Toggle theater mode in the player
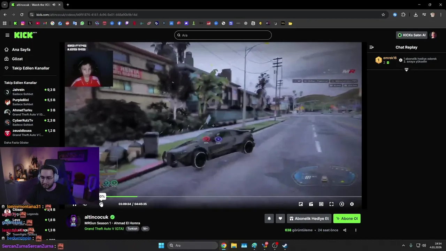The image size is (446, 251). (321, 204)
